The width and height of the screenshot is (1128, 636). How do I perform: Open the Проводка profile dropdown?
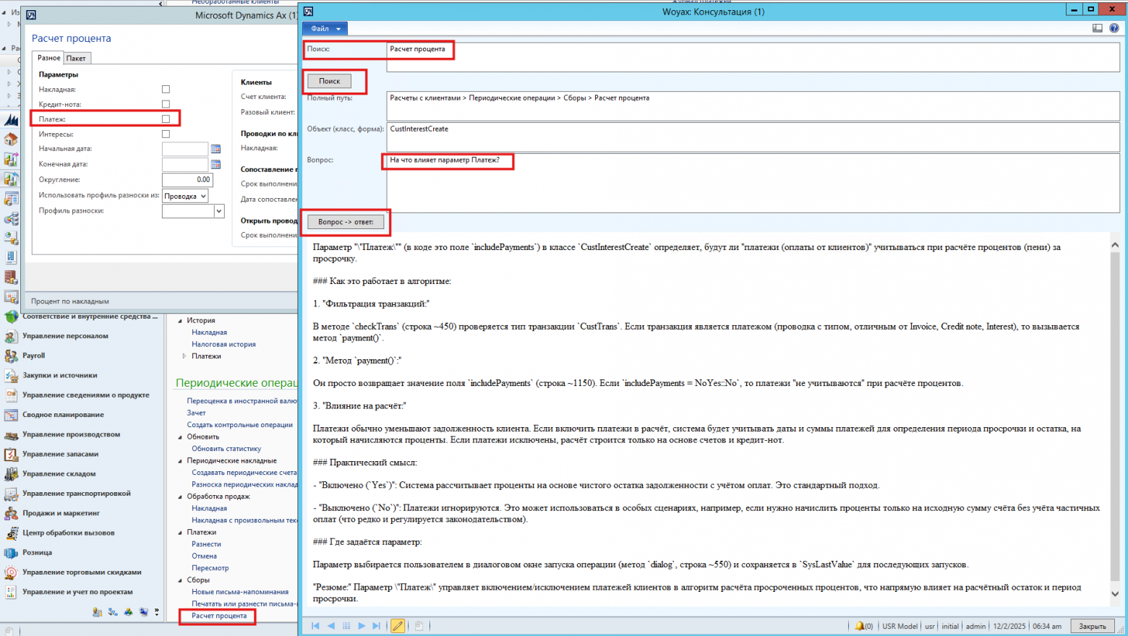tap(185, 196)
